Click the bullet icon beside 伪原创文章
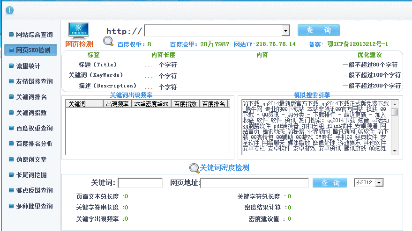The height and width of the screenshot is (231, 412). pos(11,159)
